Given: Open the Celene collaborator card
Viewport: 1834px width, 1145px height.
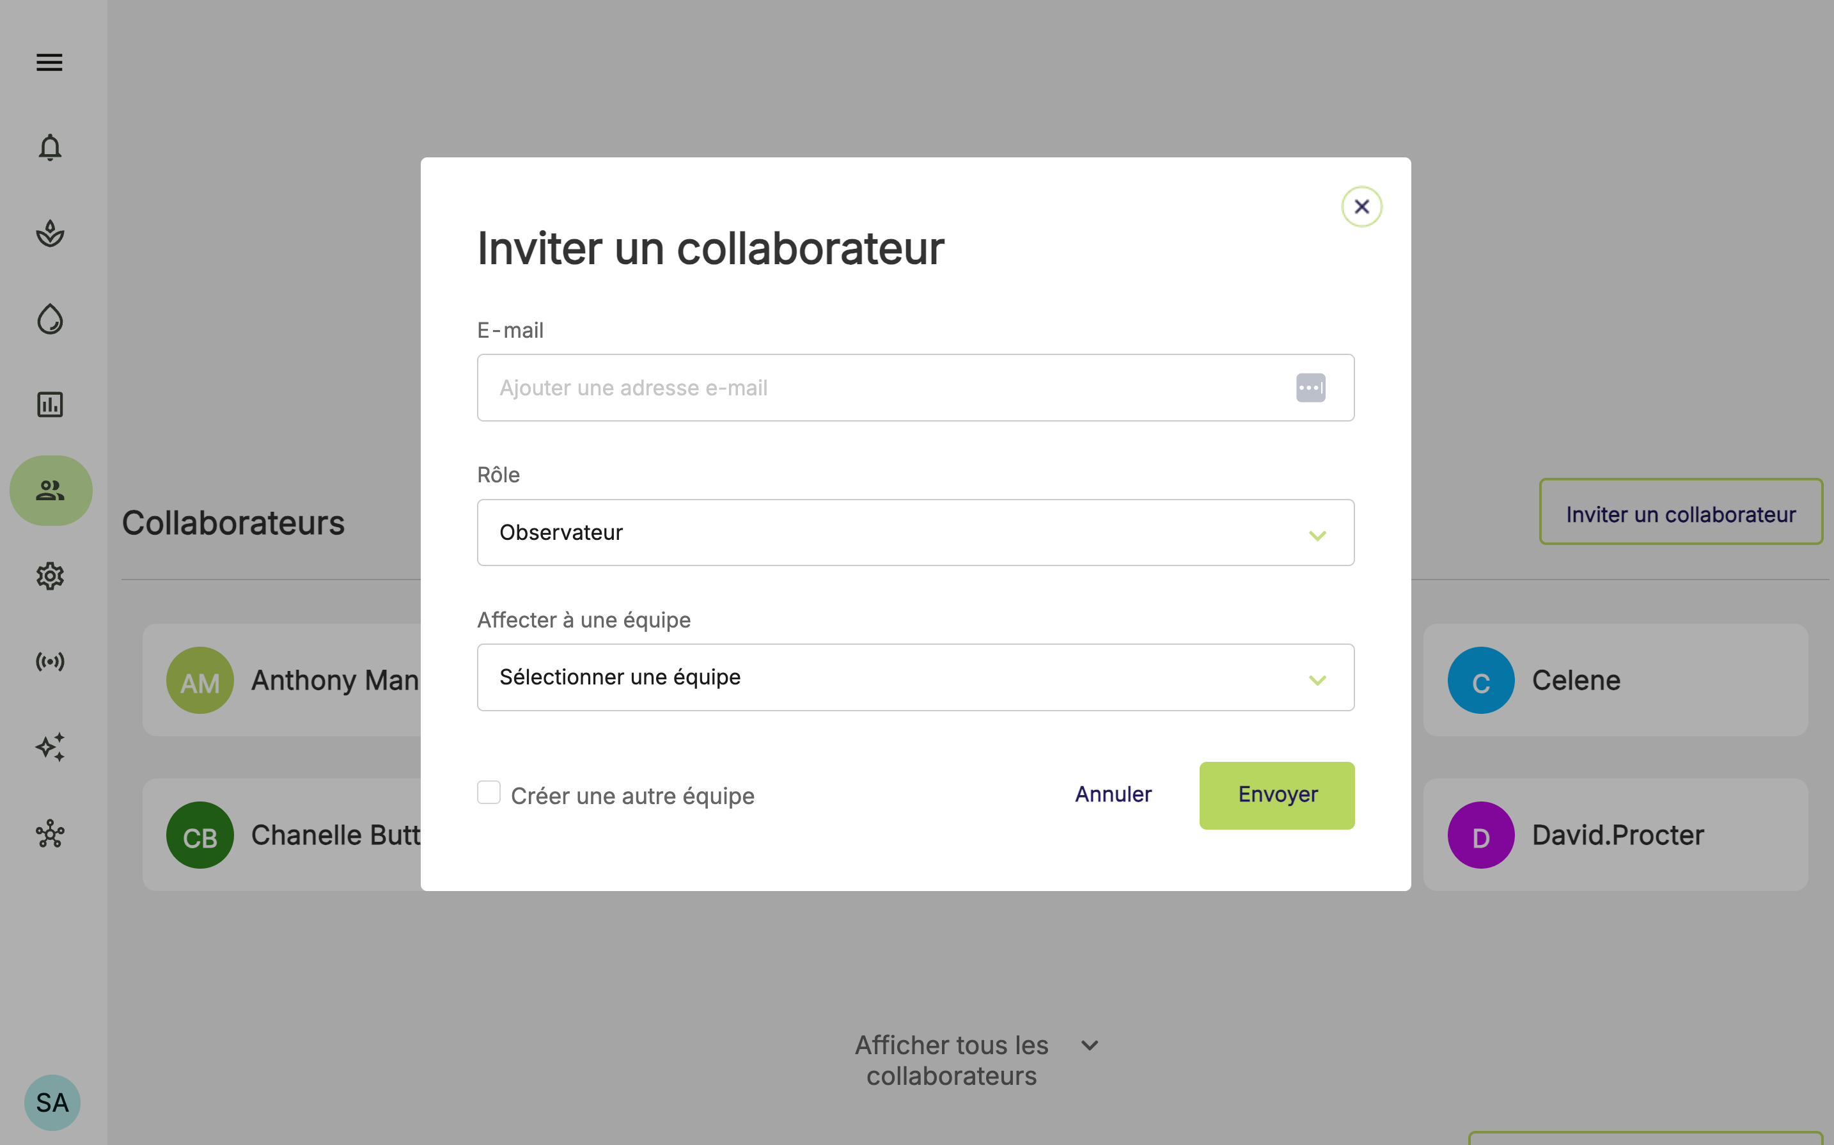Looking at the screenshot, I should [1615, 680].
